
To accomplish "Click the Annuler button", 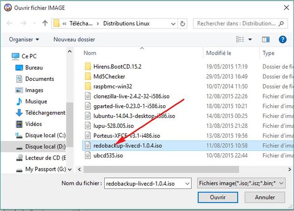I will (x=265, y=197).
